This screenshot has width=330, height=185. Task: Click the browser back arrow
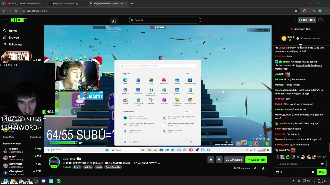[4, 11]
